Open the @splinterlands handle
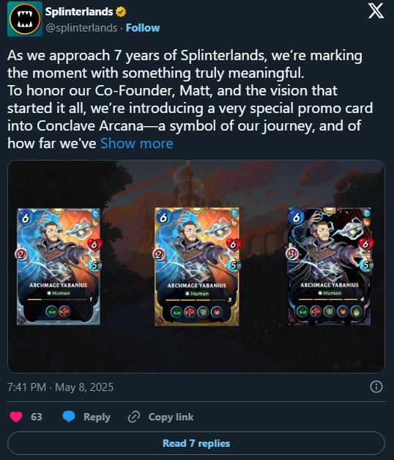Image resolution: width=394 pixels, height=460 pixels. (x=81, y=28)
